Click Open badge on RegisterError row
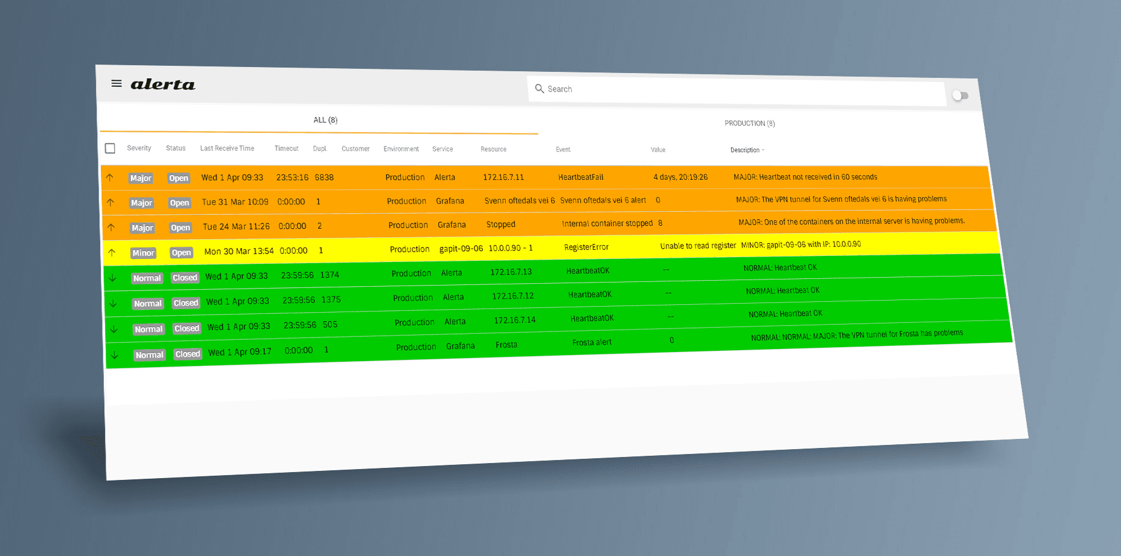 coord(181,252)
